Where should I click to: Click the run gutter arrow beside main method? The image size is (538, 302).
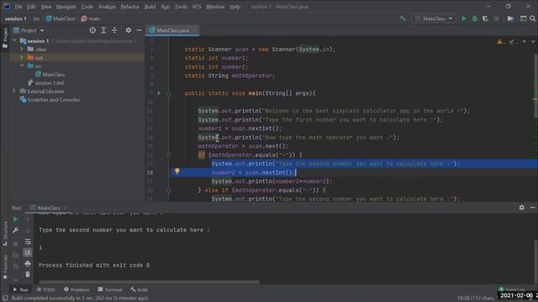[159, 93]
